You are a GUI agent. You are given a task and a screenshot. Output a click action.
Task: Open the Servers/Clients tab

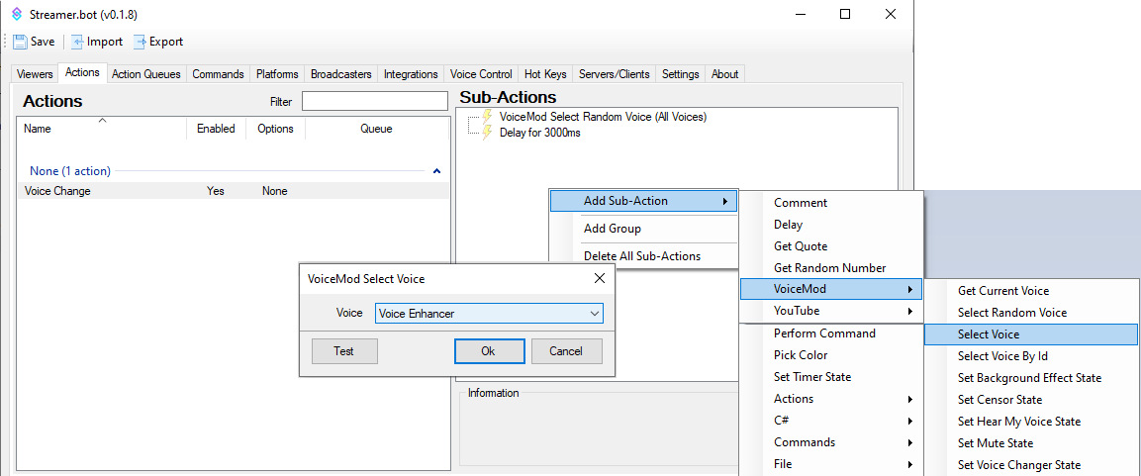(x=615, y=74)
